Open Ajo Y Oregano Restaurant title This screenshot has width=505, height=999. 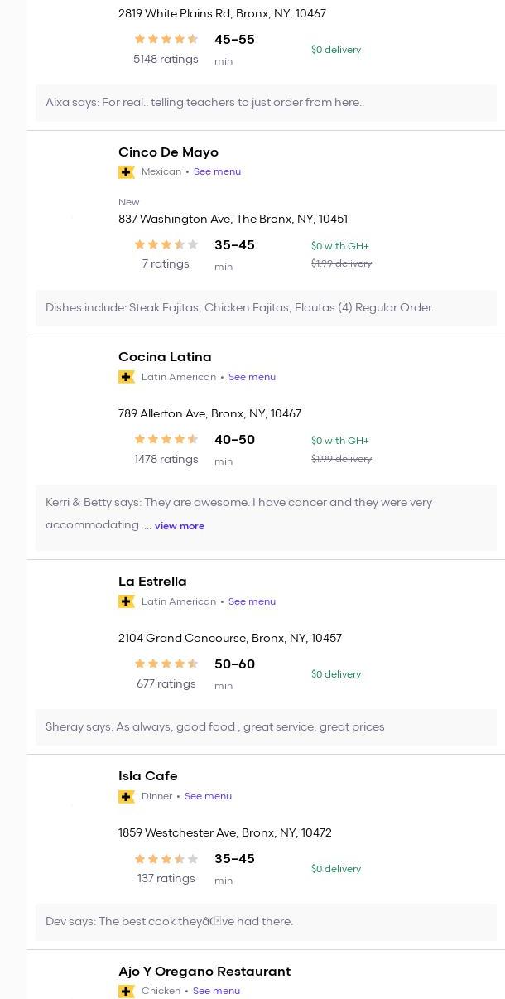coord(204,971)
